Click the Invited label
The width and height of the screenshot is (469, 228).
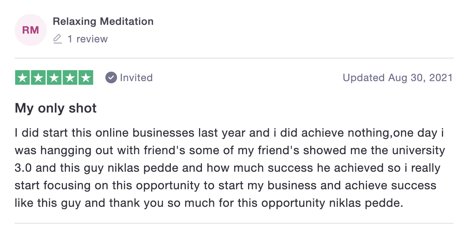pyautogui.click(x=136, y=77)
